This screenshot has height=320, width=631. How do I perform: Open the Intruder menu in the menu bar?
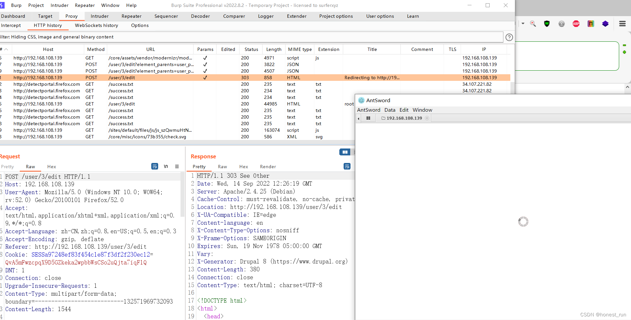point(60,5)
